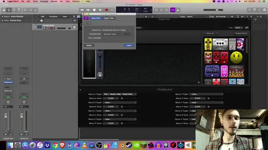Expand the Region Audio Defaults disclosure triangle
The height and width of the screenshot is (150, 268).
tap(3, 16)
